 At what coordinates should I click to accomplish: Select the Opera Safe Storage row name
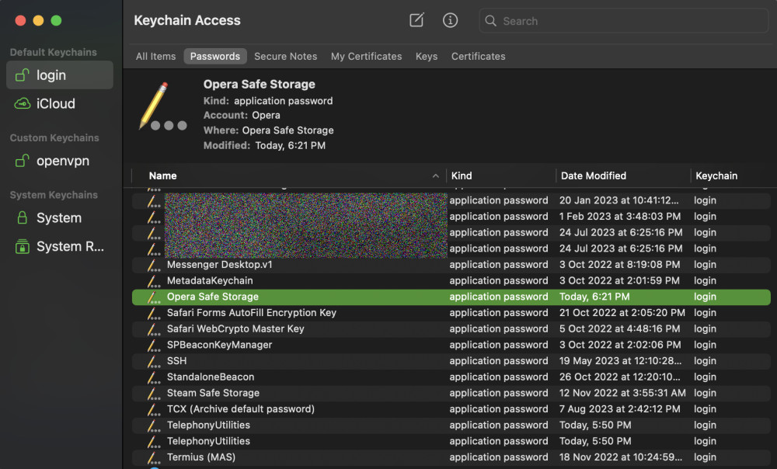tap(213, 297)
